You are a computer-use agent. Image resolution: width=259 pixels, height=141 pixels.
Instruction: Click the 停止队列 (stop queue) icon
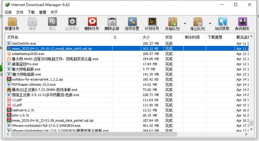coord(198,22)
